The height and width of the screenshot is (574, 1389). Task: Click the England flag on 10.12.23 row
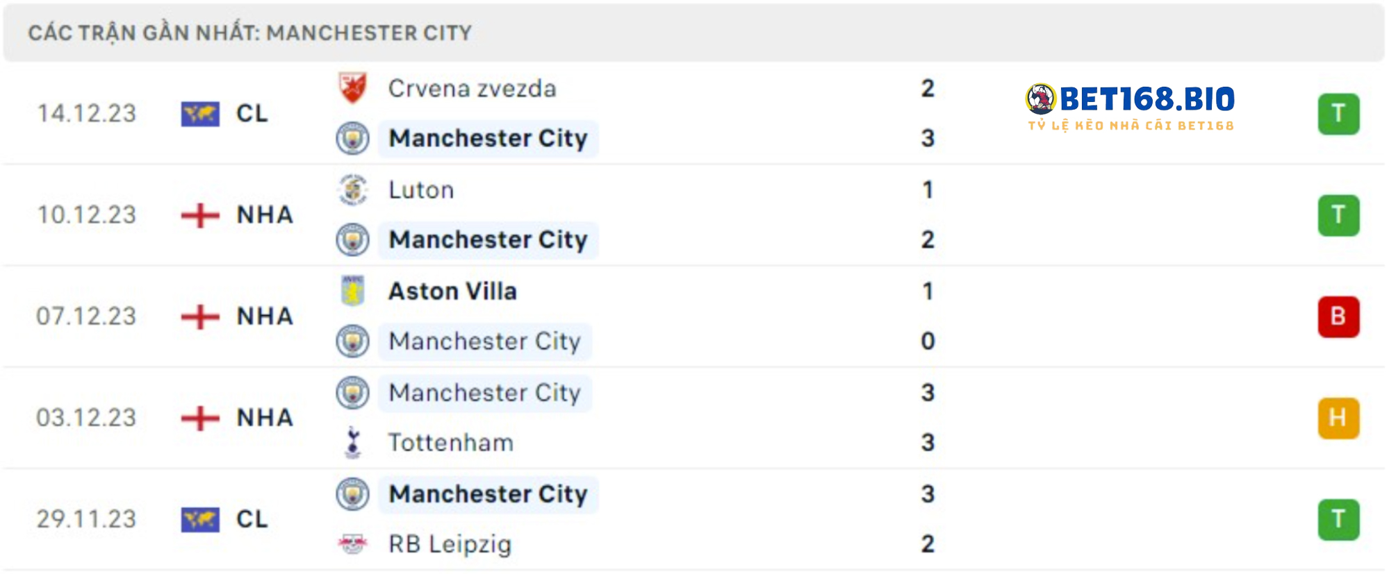[x=200, y=215]
